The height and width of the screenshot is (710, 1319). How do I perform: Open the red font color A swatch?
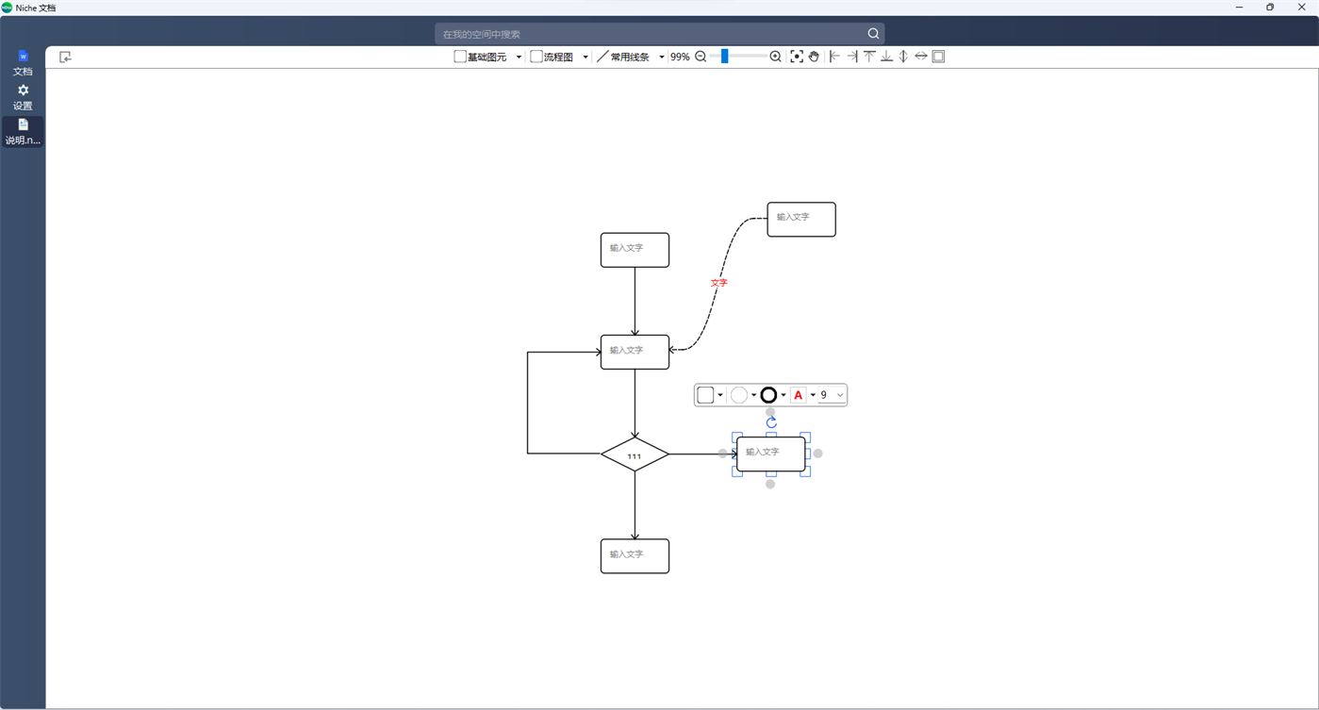[798, 394]
